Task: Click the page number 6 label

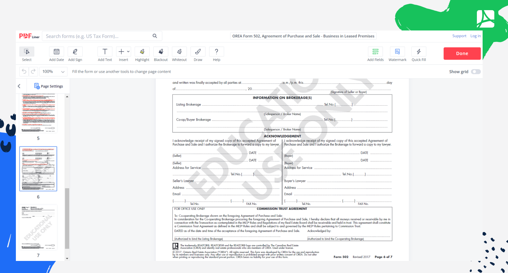Action: [x=38, y=197]
